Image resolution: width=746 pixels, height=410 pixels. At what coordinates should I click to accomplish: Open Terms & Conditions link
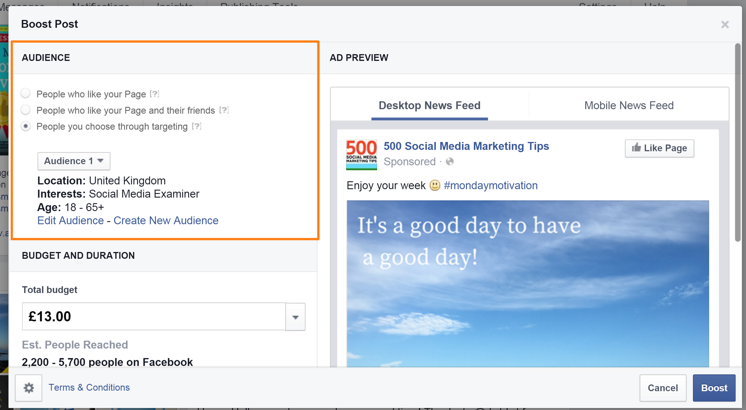(89, 387)
